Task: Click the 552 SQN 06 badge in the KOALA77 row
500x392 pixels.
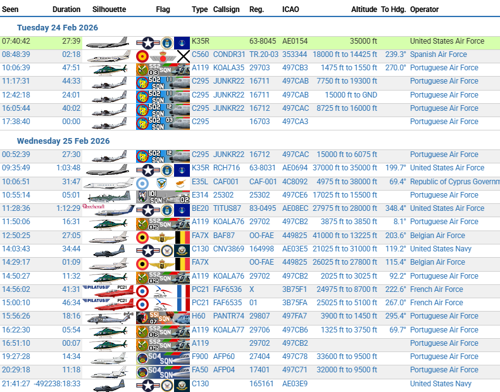Action: tap(163, 332)
